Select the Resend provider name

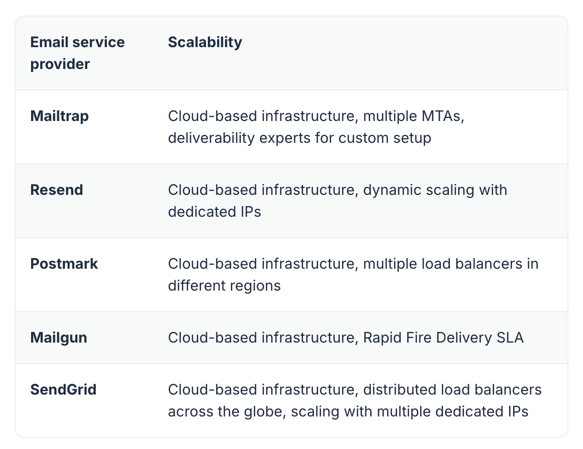(x=56, y=190)
